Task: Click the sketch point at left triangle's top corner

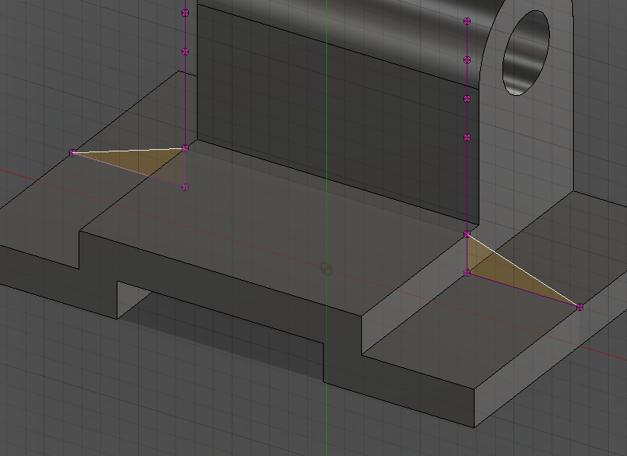Action: [x=185, y=148]
